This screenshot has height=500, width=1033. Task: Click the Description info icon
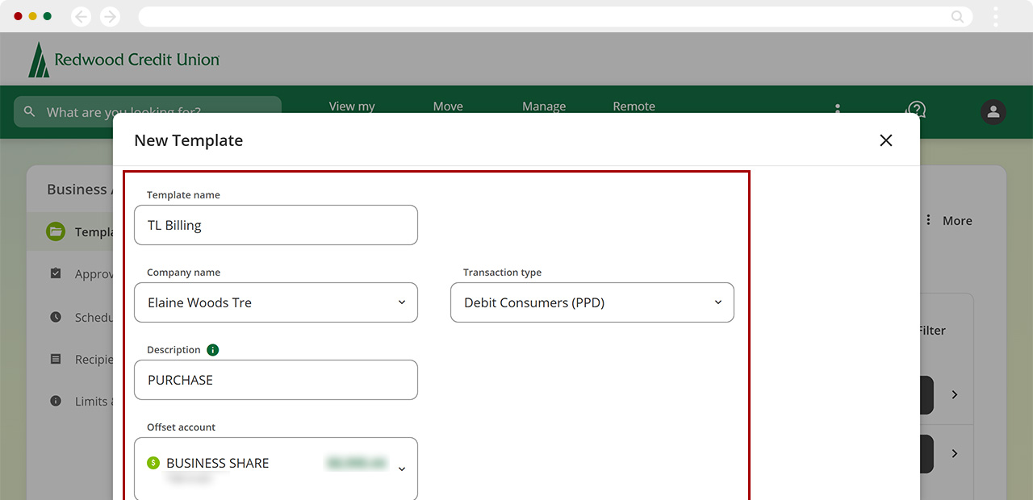coord(213,350)
